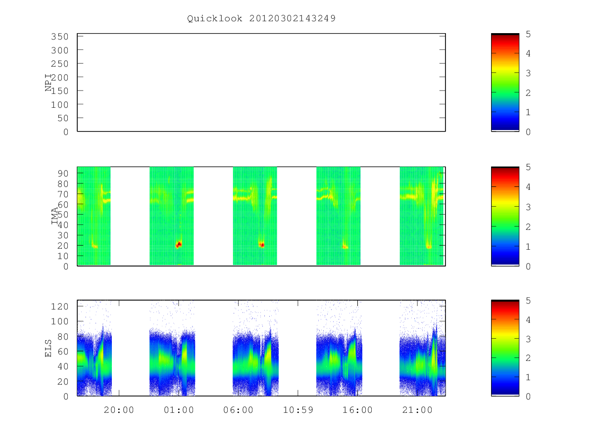Click the ELS panel colorbar
The width and height of the screenshot is (594, 445).
click(x=505, y=348)
